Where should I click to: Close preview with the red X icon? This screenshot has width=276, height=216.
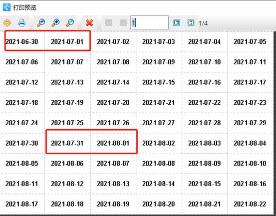point(89,23)
